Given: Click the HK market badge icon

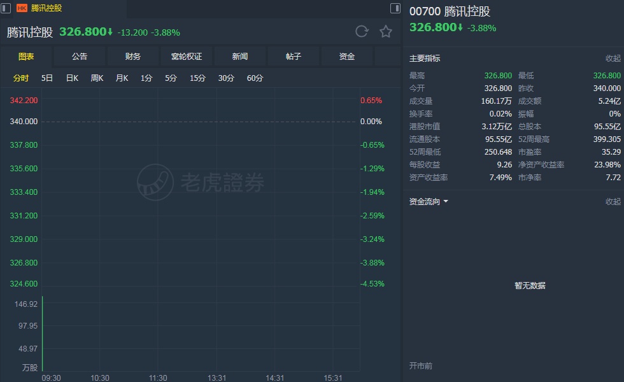Looking at the screenshot, I should pos(22,8).
